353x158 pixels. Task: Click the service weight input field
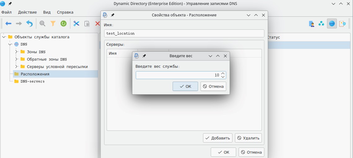(177, 75)
